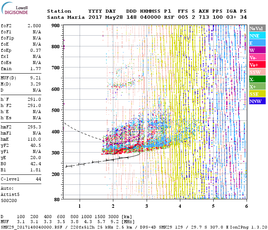268x230 pixels.
Task: Select the SSE yellow legend swatch
Action: click(257, 94)
